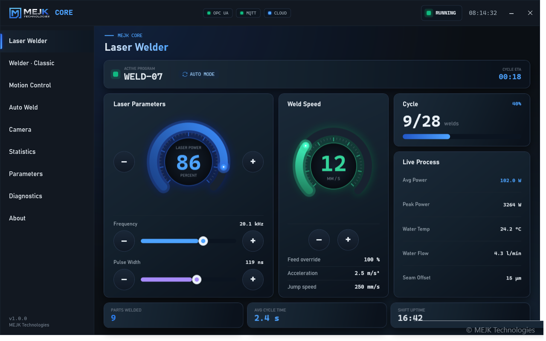This screenshot has width=546, height=341.
Task: Click the Pulse Width slider handle
Action: [x=197, y=280]
